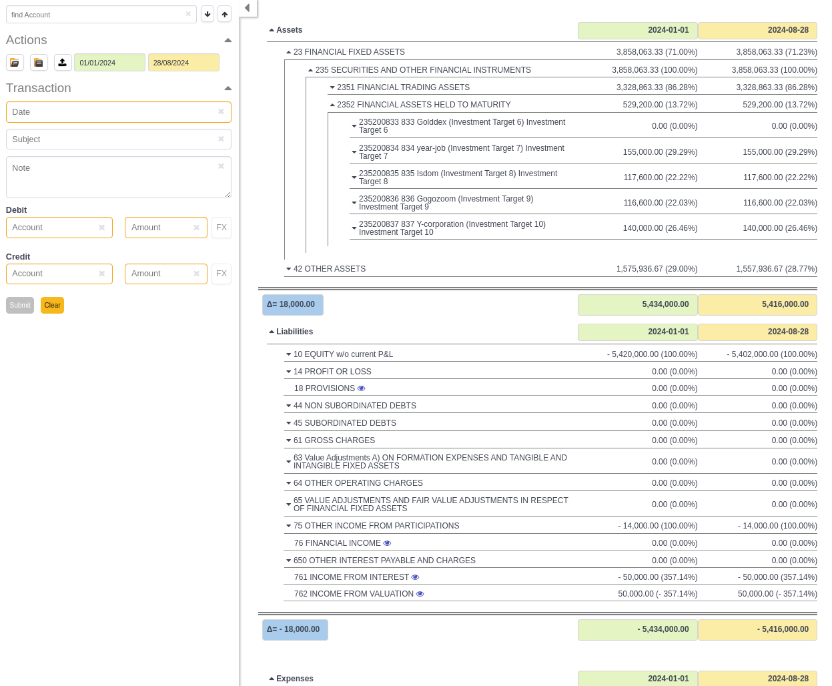Jump to next account match with down arrow
Viewport: 832px width, 686px height.
[x=207, y=15]
